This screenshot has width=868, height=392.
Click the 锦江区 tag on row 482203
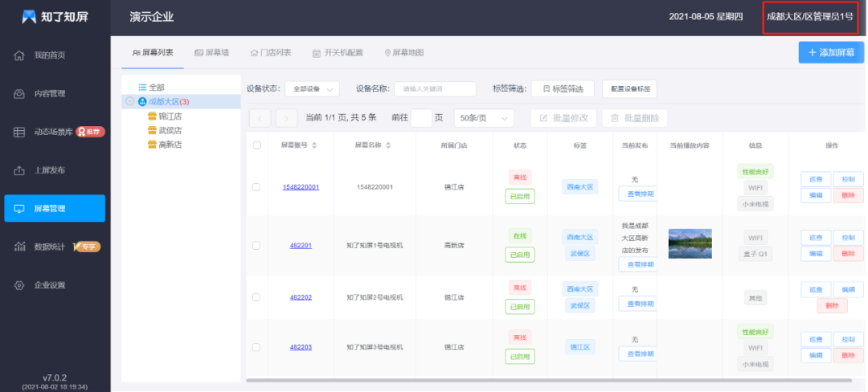tap(579, 347)
